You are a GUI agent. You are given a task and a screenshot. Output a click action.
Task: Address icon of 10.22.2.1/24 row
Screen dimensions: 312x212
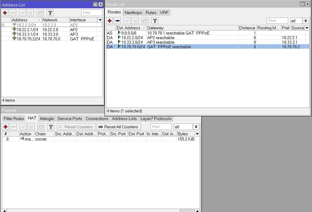(14, 30)
